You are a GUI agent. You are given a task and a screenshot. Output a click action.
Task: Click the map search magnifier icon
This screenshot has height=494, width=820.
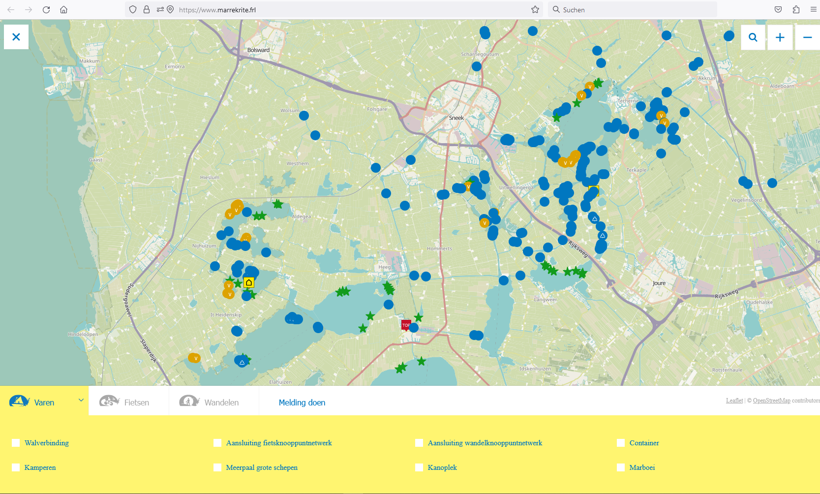753,37
